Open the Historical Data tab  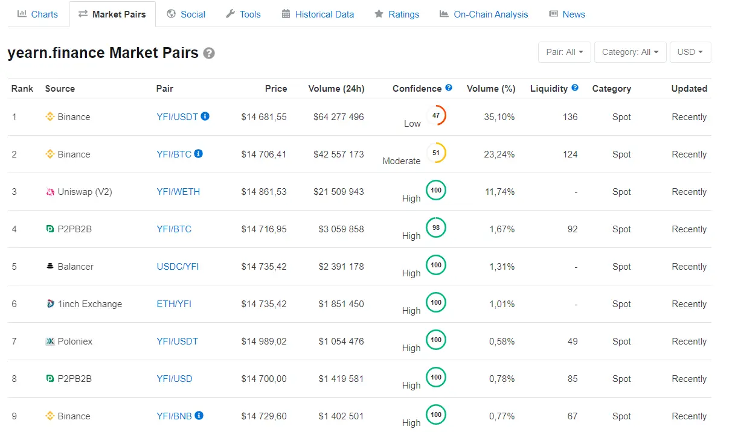tap(318, 14)
